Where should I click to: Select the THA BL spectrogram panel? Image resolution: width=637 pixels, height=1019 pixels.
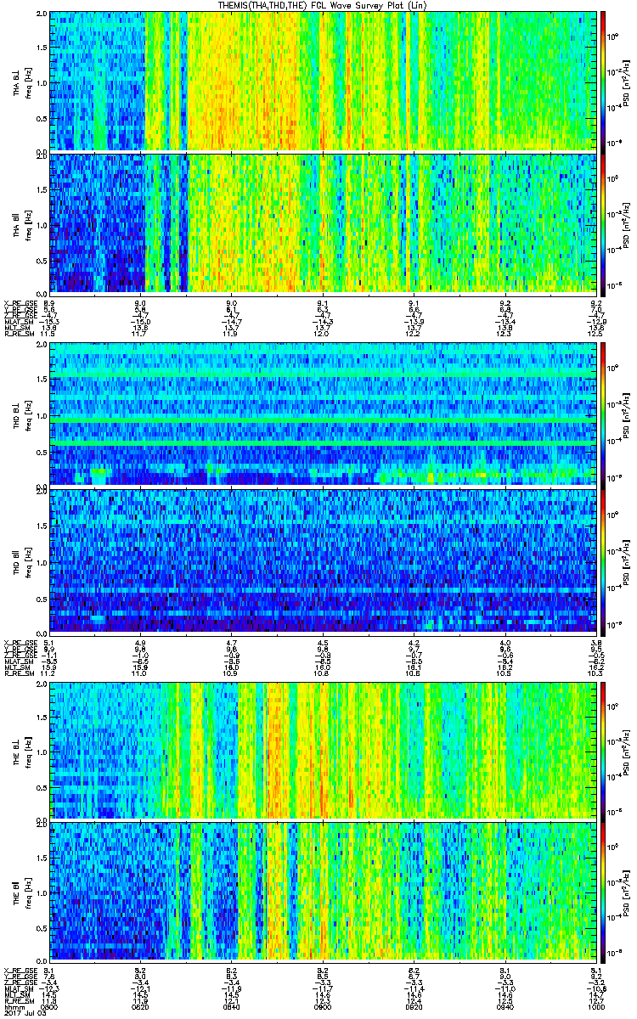pyautogui.click(x=321, y=81)
